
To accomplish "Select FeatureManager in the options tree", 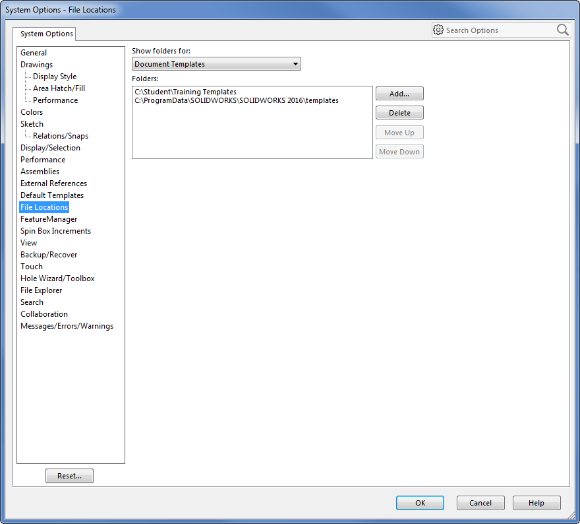I will point(49,219).
